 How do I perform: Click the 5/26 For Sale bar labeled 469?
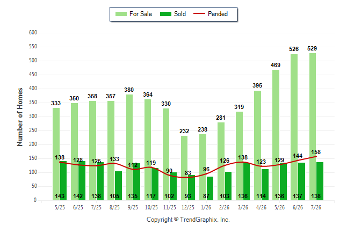click(x=276, y=135)
